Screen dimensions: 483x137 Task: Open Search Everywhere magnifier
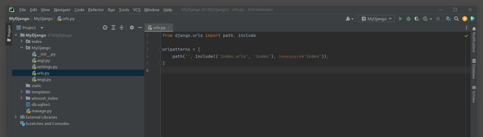coord(456,19)
